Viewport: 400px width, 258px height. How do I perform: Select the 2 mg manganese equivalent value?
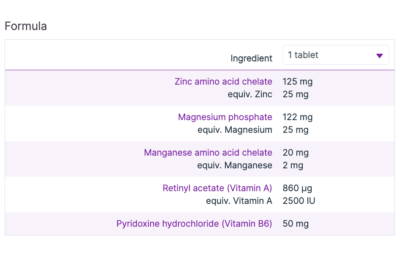(293, 165)
